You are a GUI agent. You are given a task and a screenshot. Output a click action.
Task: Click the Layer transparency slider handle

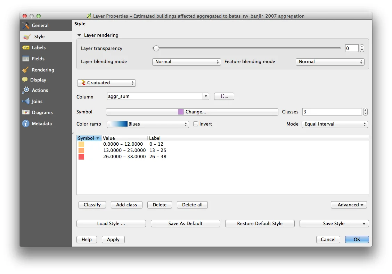[x=156, y=49]
